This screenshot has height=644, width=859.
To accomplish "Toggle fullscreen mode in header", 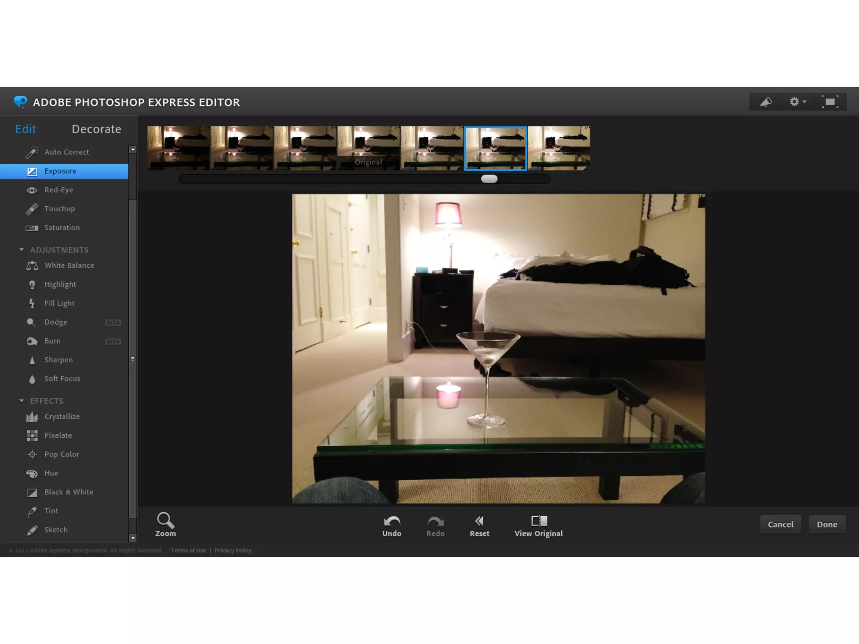I will (x=830, y=102).
